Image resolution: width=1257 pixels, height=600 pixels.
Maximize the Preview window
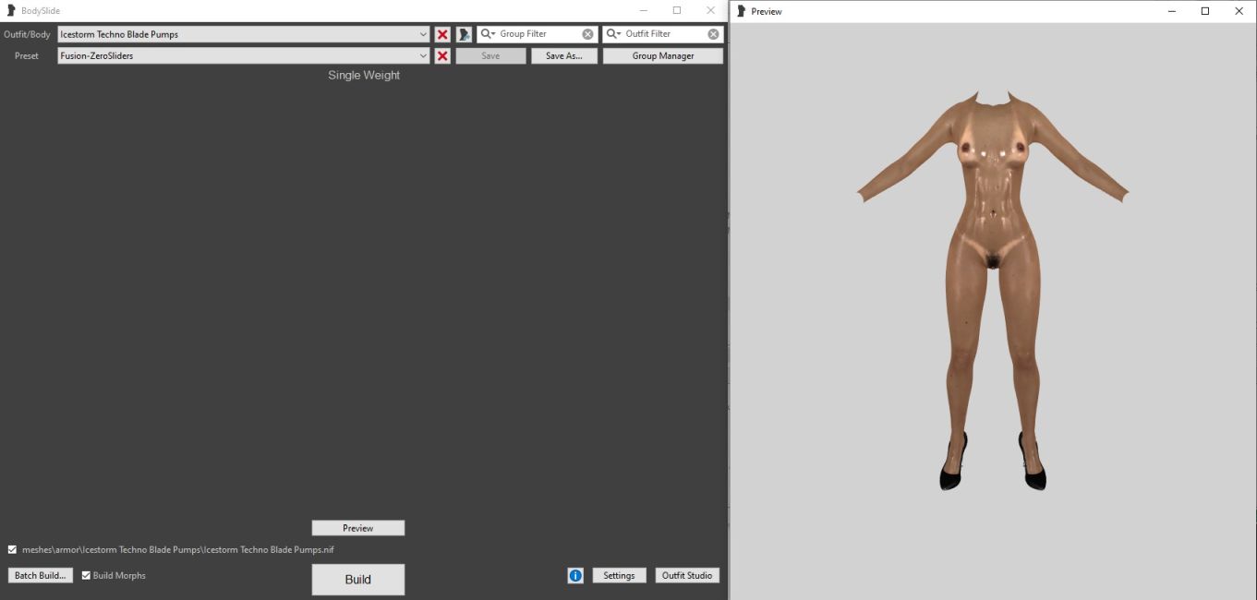point(1205,11)
